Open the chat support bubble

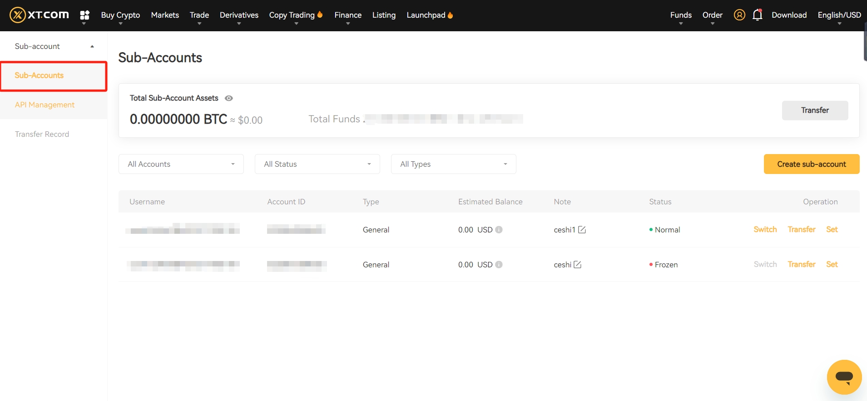[x=844, y=377]
